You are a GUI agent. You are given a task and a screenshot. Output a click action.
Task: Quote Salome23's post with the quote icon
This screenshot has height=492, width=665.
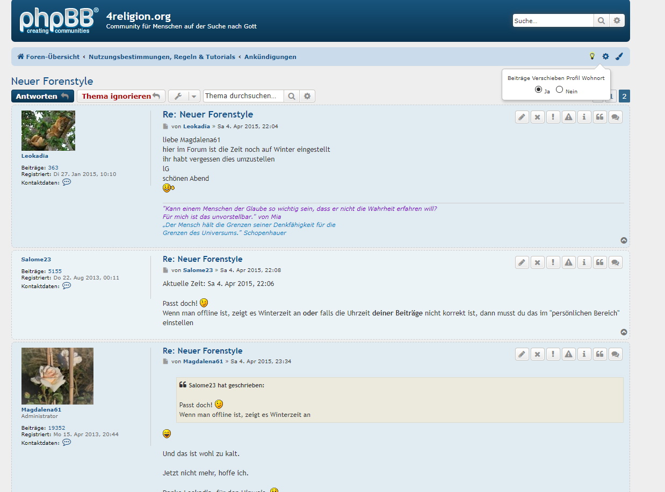pos(600,262)
